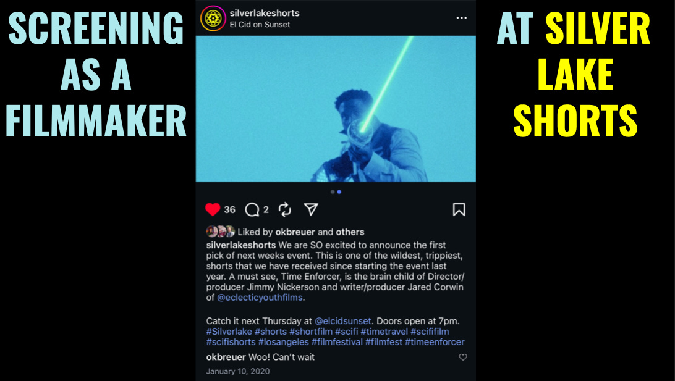Select the second carousel dot indicator
Image resolution: width=675 pixels, height=381 pixels.
(x=339, y=192)
